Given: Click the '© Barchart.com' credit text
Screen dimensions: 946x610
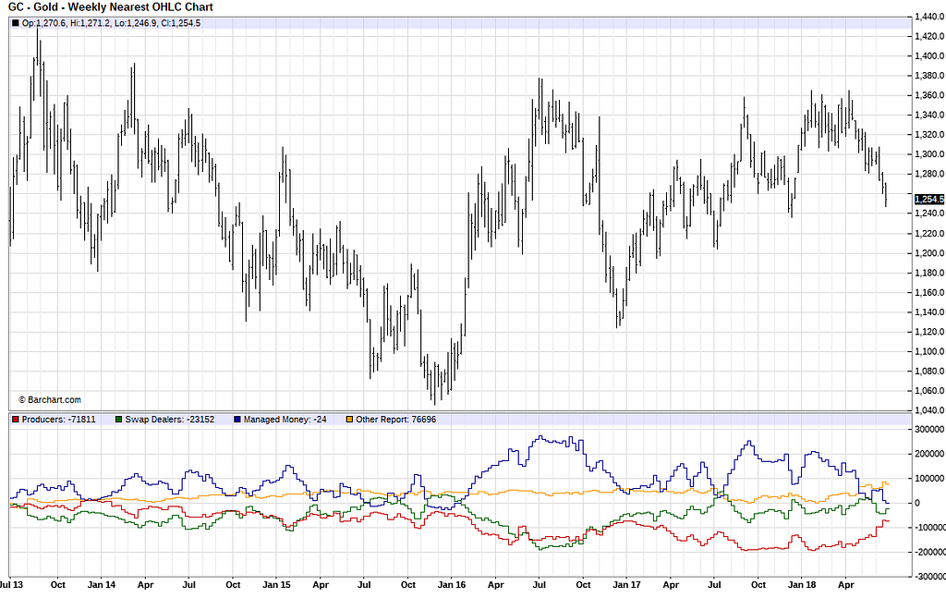Looking at the screenshot, I should click(x=50, y=399).
